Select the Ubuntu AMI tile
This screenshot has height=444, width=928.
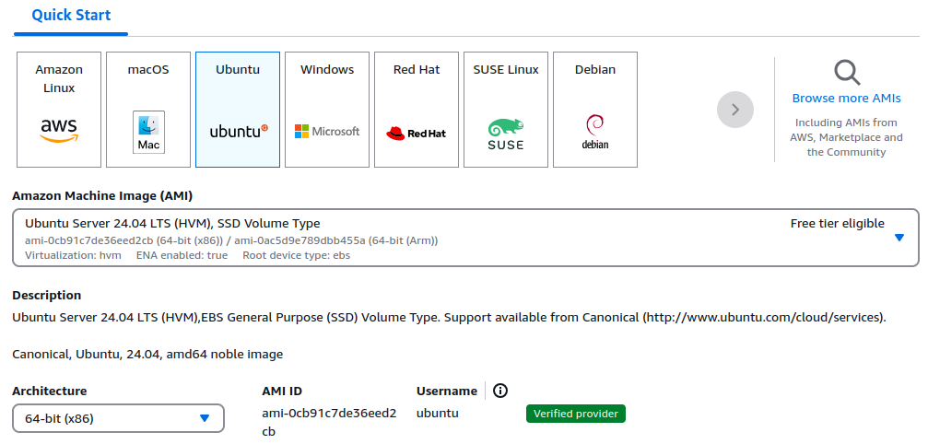point(238,110)
